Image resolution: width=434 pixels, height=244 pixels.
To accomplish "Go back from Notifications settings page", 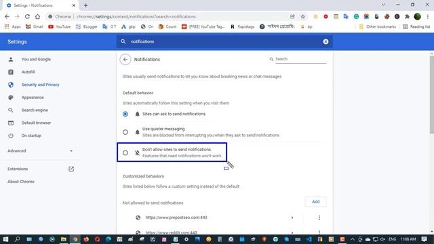I will point(125,59).
